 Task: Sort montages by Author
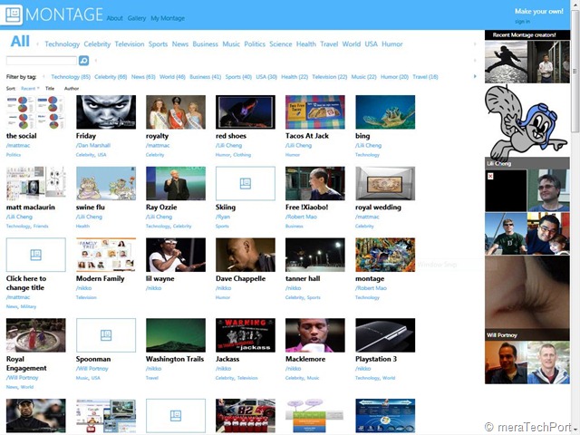[72, 89]
